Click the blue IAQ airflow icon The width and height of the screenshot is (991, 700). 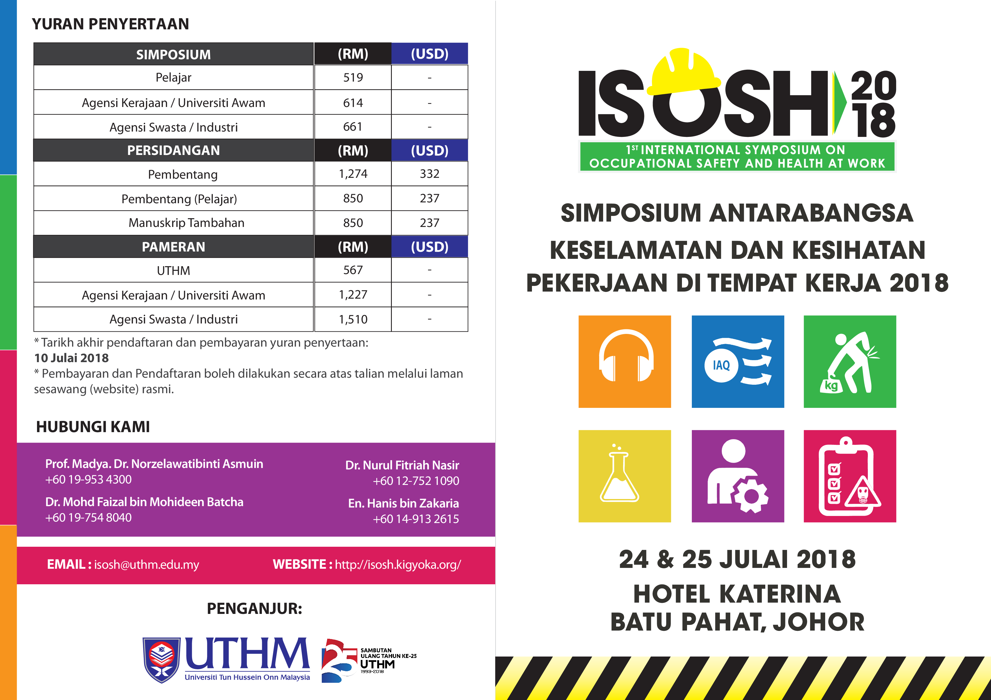click(738, 361)
